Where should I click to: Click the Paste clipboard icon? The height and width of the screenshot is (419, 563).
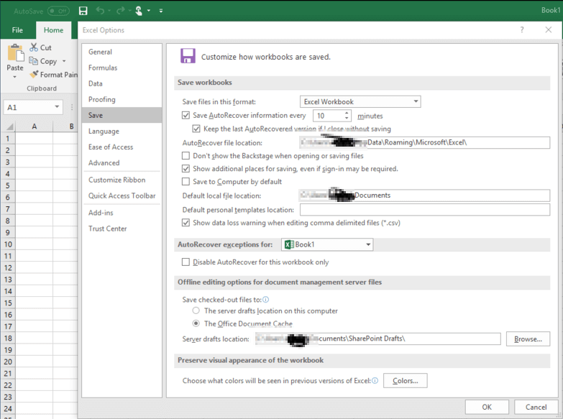point(15,55)
